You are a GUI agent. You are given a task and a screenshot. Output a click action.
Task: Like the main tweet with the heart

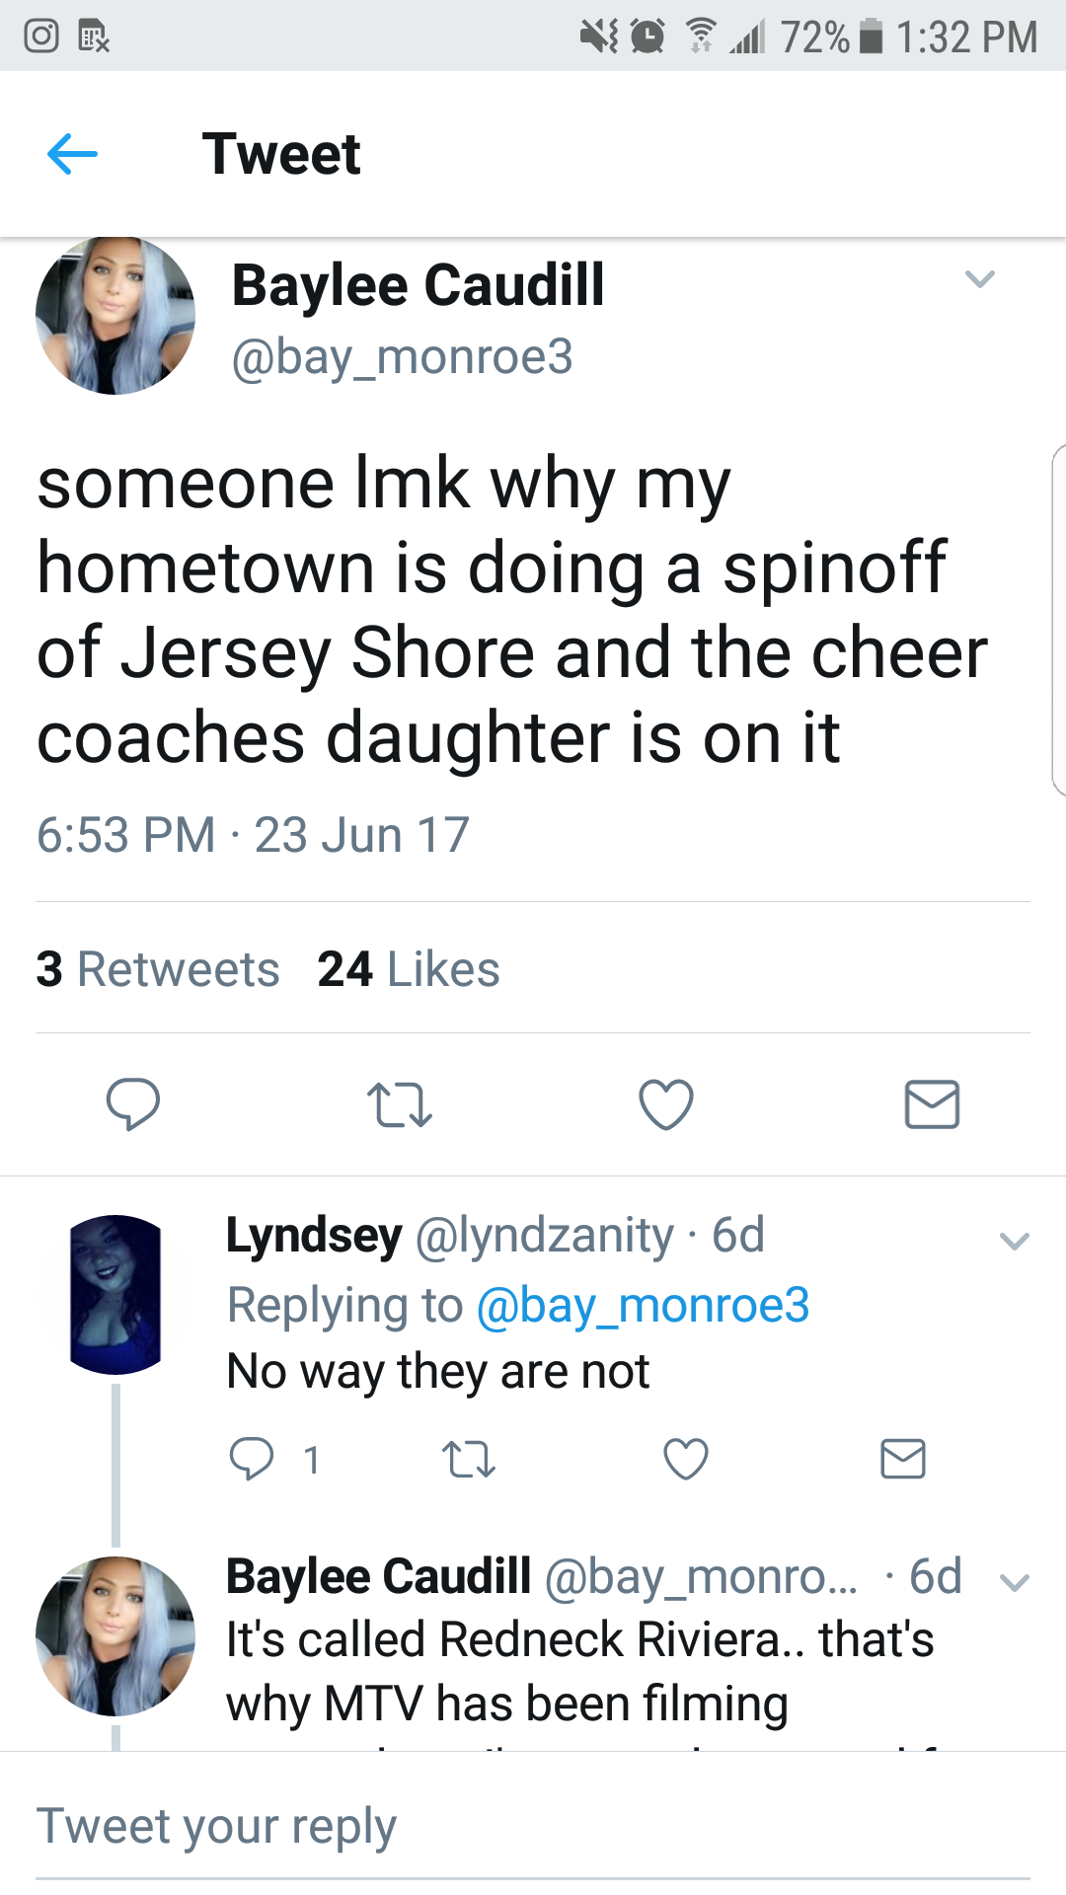[x=666, y=1103]
